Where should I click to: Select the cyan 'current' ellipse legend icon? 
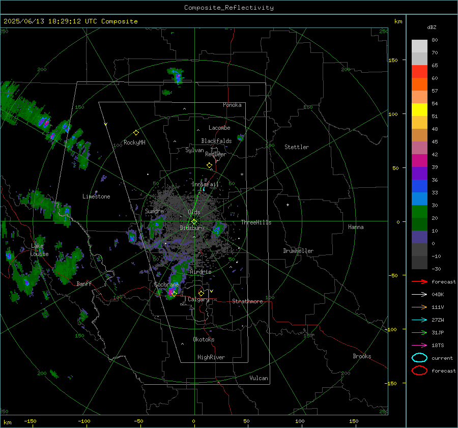pyautogui.click(x=419, y=358)
